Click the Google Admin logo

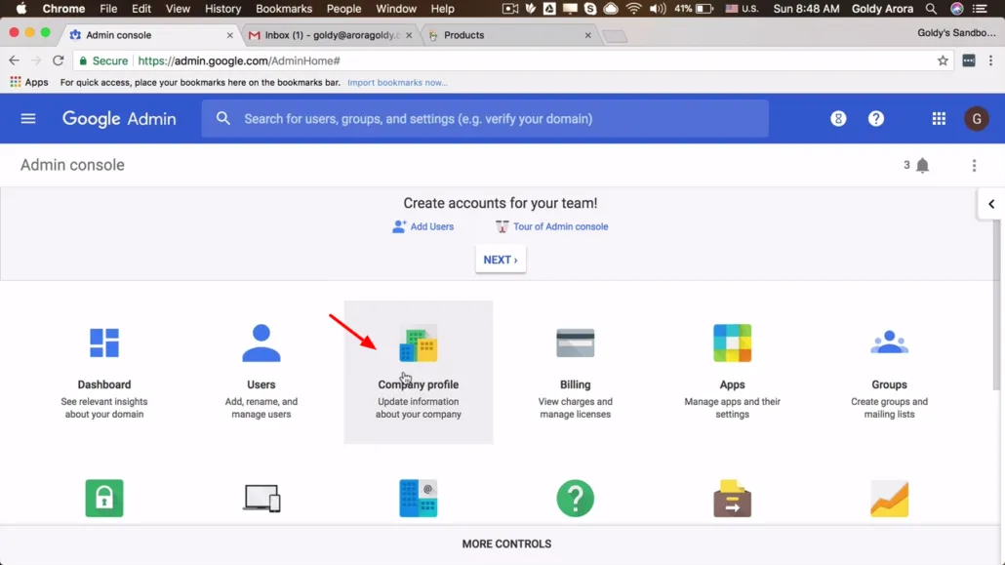[119, 119]
